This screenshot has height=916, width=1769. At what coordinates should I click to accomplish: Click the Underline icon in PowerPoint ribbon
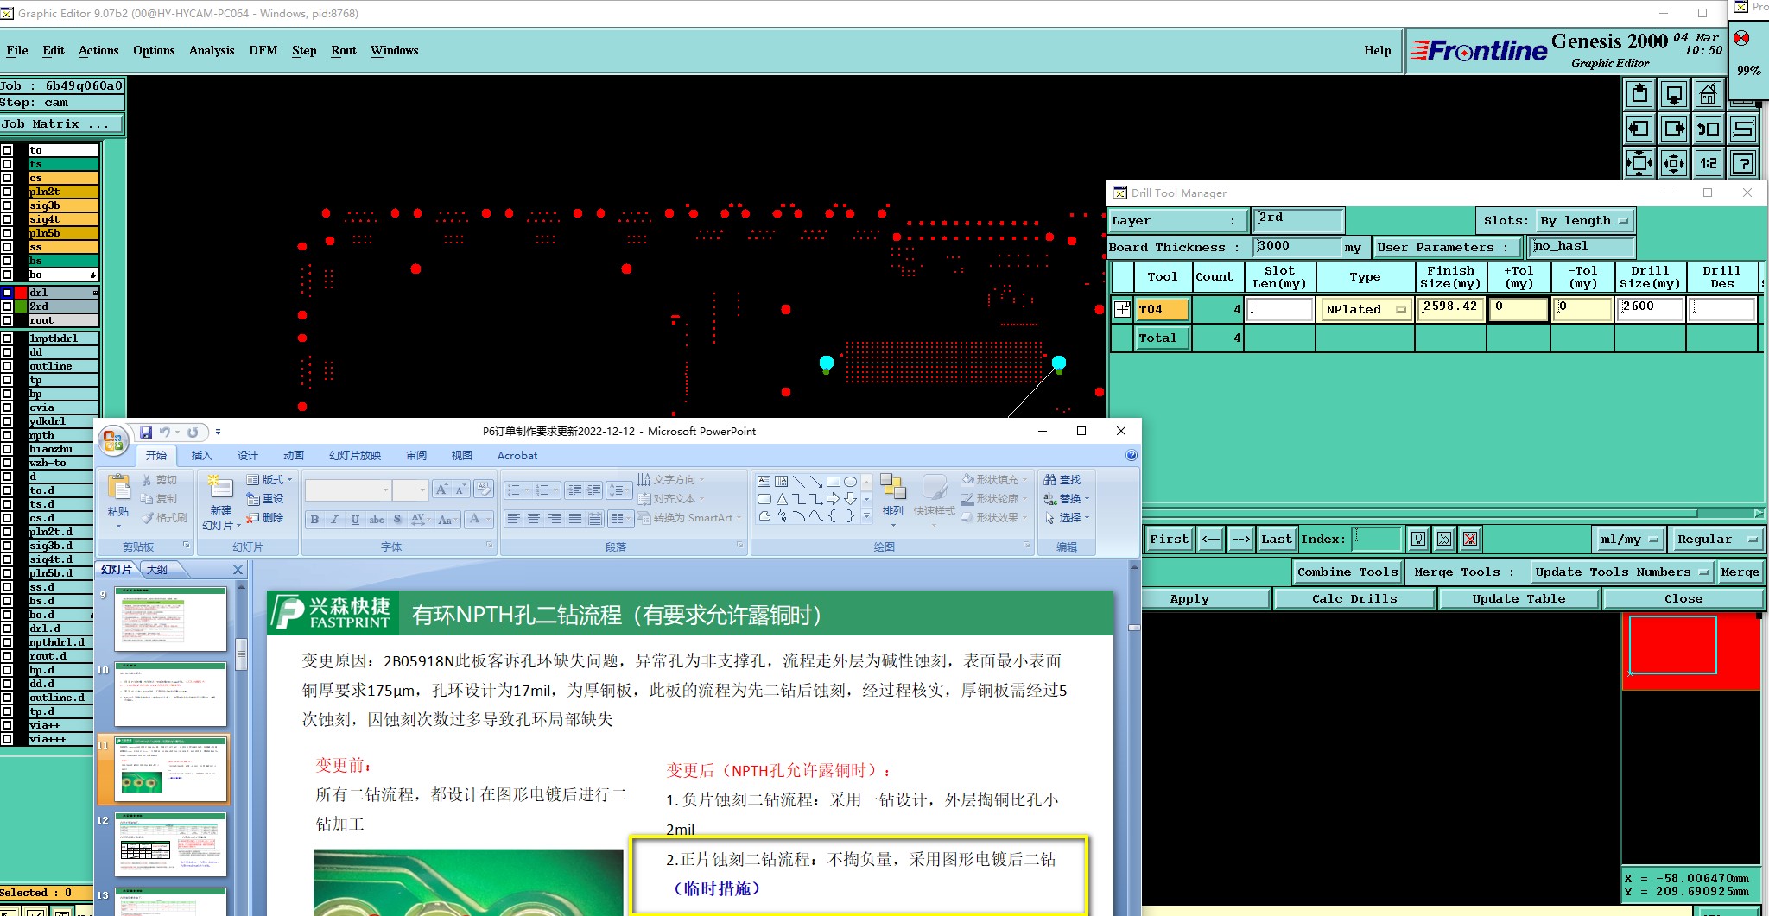355,519
